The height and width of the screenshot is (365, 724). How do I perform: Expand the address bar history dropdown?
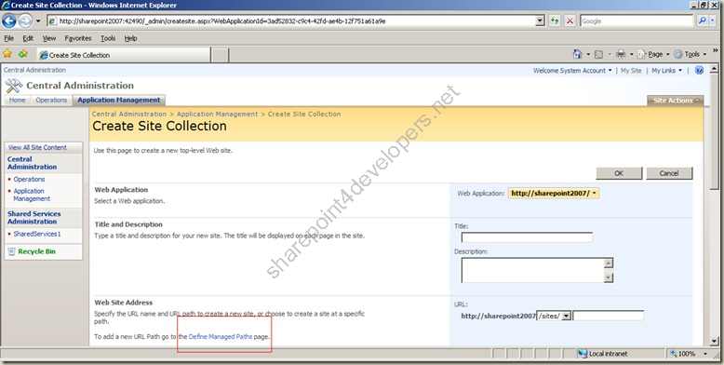coord(541,21)
